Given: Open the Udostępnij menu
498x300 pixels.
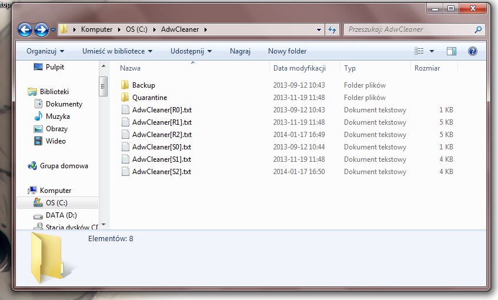Looking at the screenshot, I should click(191, 51).
